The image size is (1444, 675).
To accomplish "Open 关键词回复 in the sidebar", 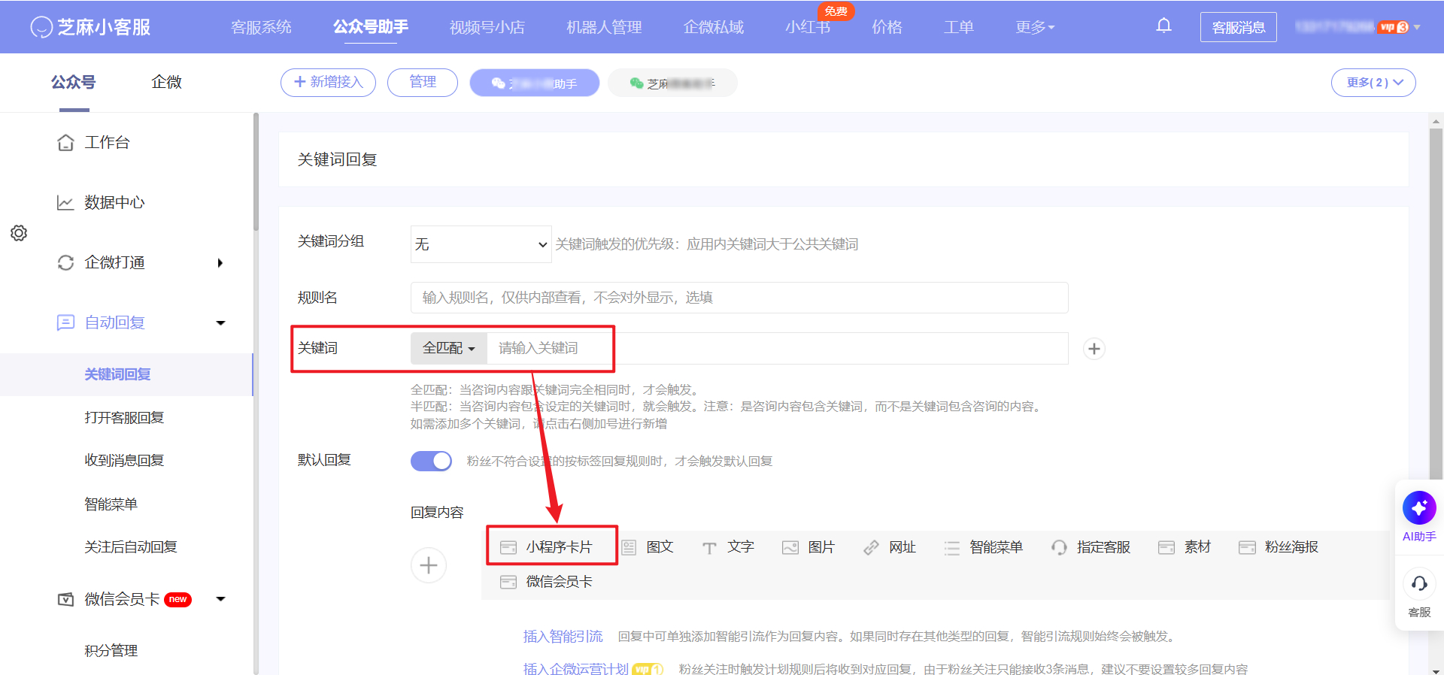I will click(117, 374).
